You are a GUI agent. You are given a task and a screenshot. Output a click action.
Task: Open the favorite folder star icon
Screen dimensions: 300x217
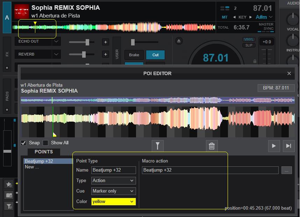pos(9,184)
